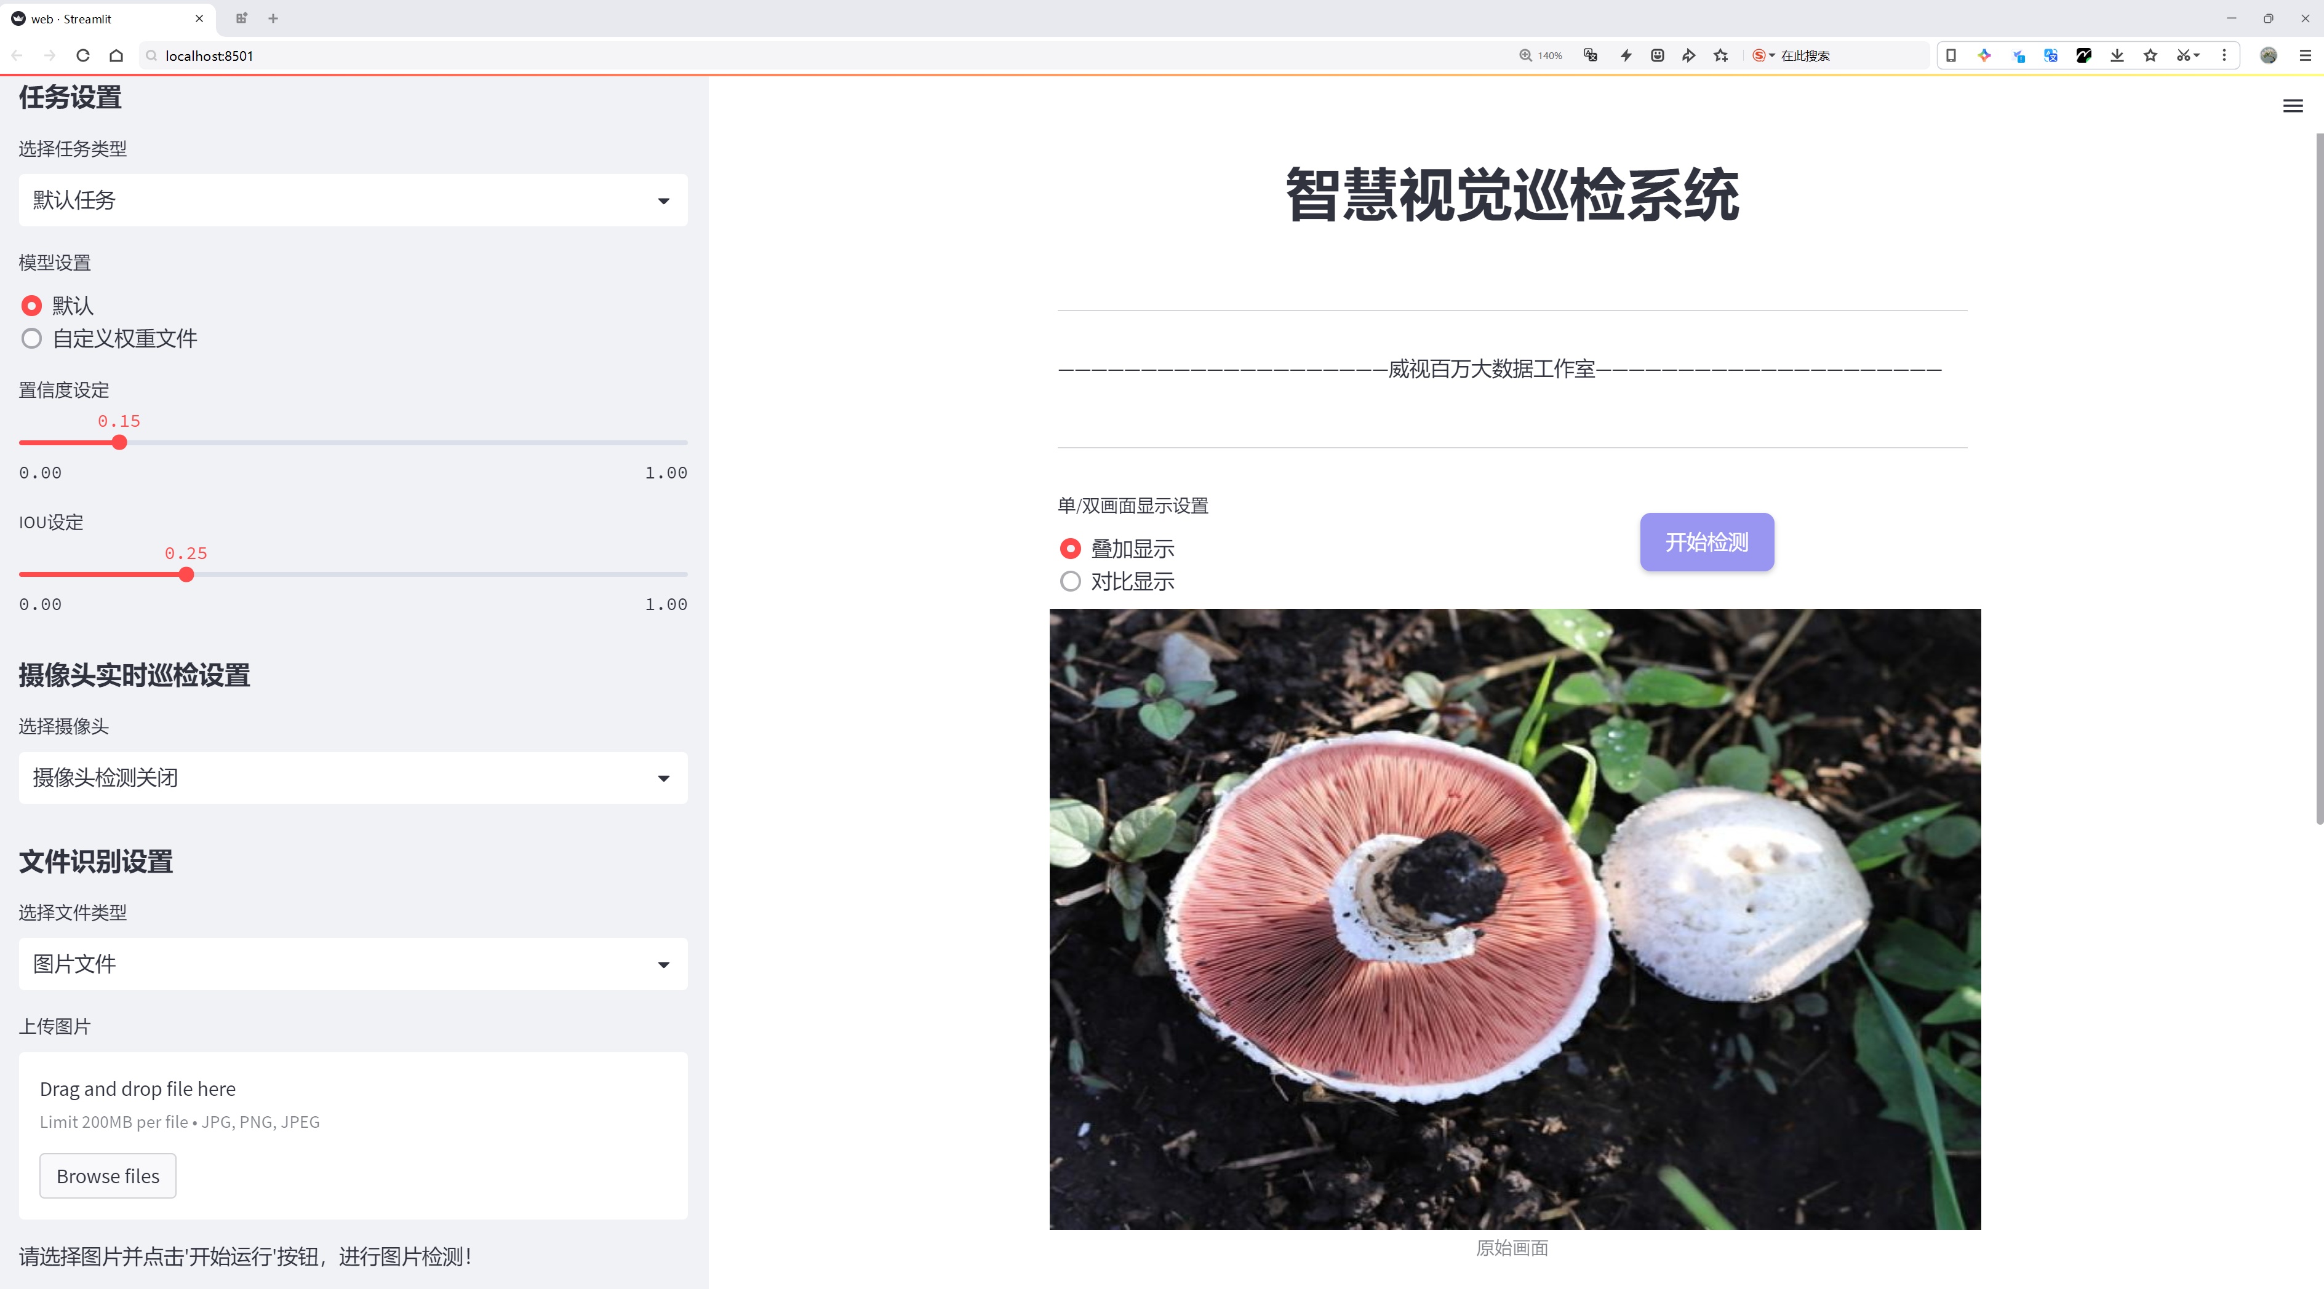Select 对比显示 display mode
This screenshot has width=2324, height=1289.
click(x=1070, y=581)
